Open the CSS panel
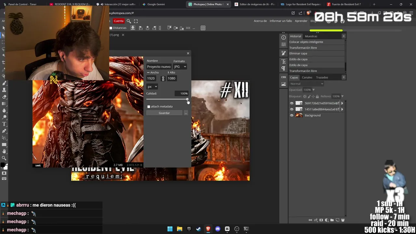 pos(283,77)
